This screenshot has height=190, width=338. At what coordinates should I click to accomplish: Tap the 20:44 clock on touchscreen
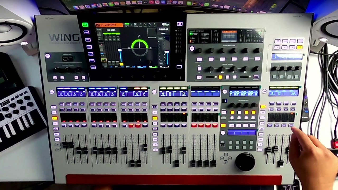tap(165, 24)
